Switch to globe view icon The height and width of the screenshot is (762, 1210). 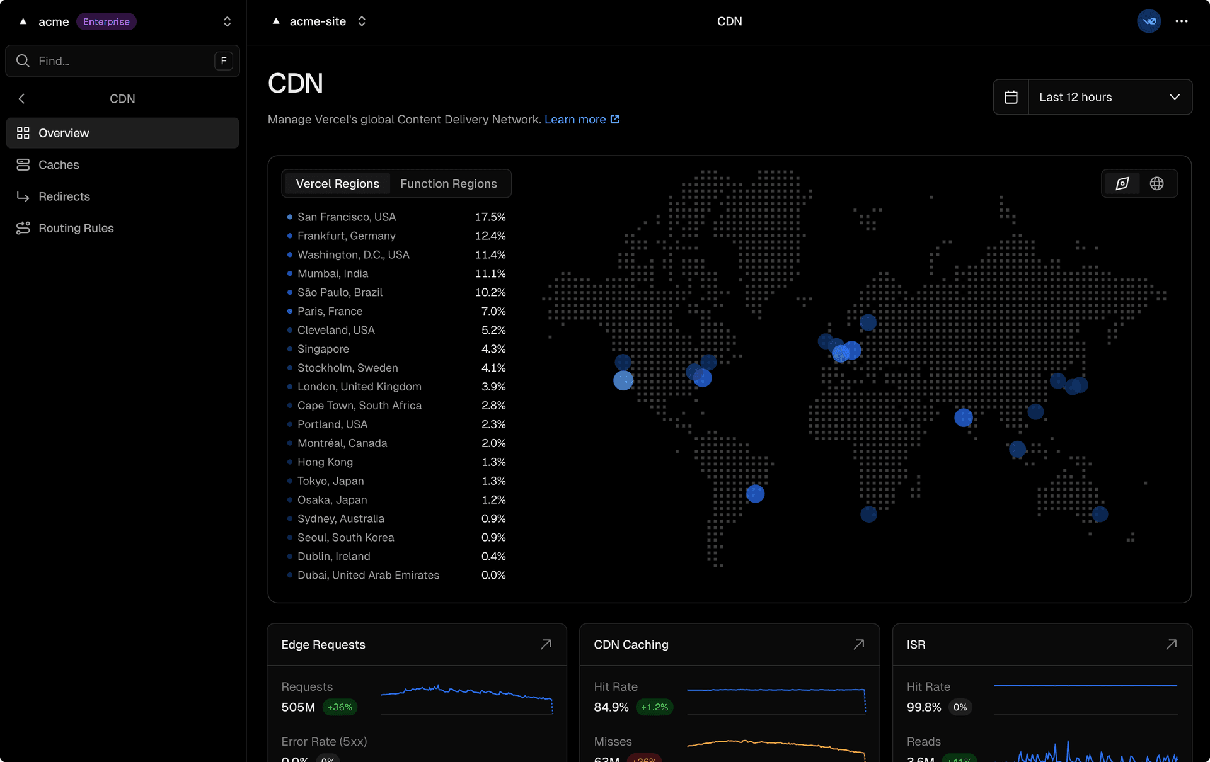[x=1156, y=183]
